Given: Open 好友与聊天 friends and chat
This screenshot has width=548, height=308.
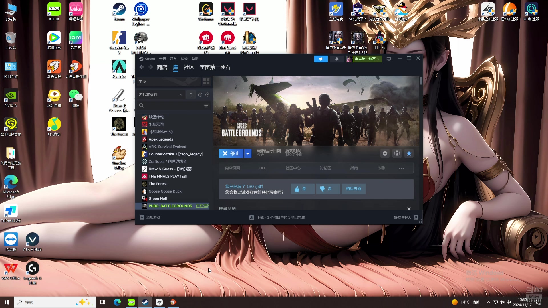Looking at the screenshot, I should [x=406, y=218].
